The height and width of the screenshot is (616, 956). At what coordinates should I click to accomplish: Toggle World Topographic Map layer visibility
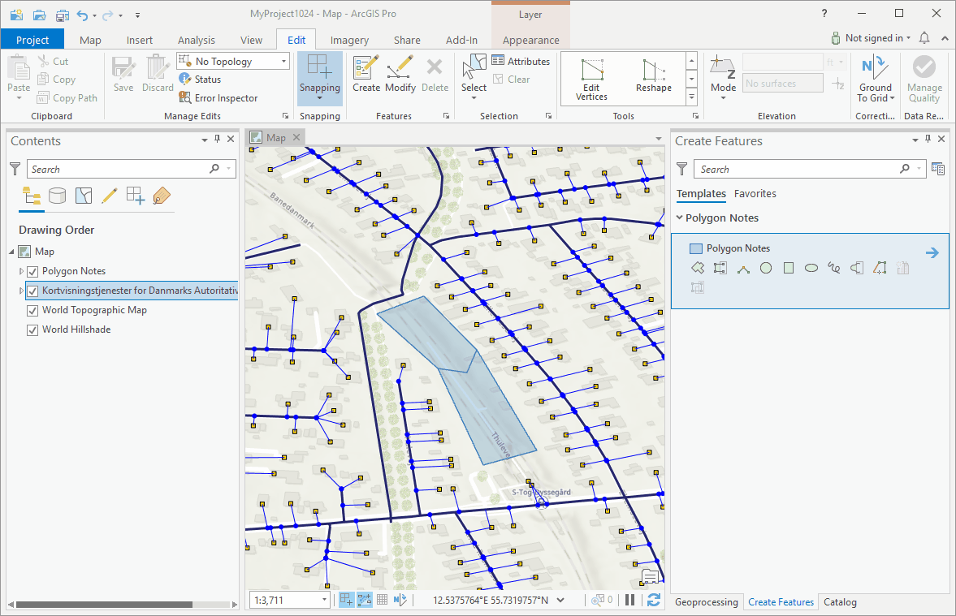33,310
